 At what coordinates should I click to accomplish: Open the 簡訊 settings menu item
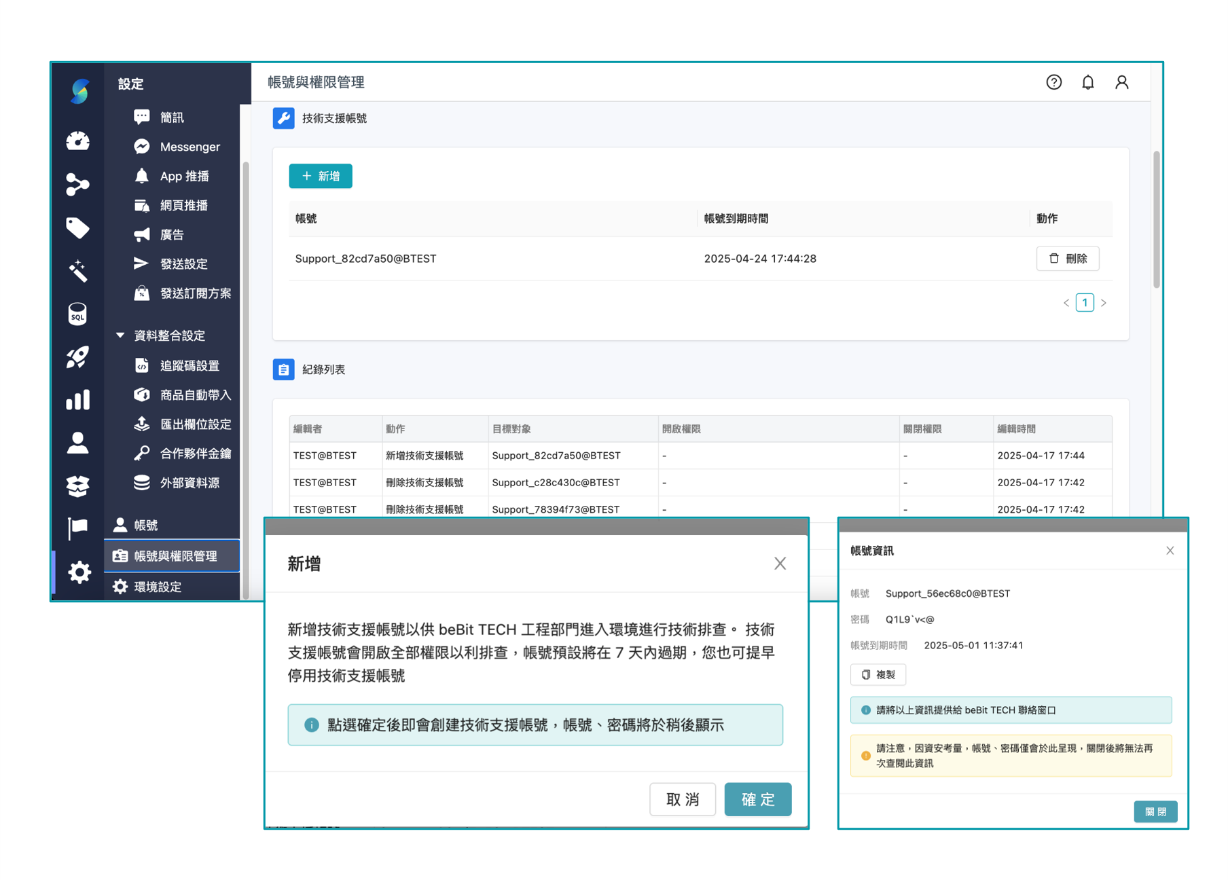pyautogui.click(x=171, y=117)
